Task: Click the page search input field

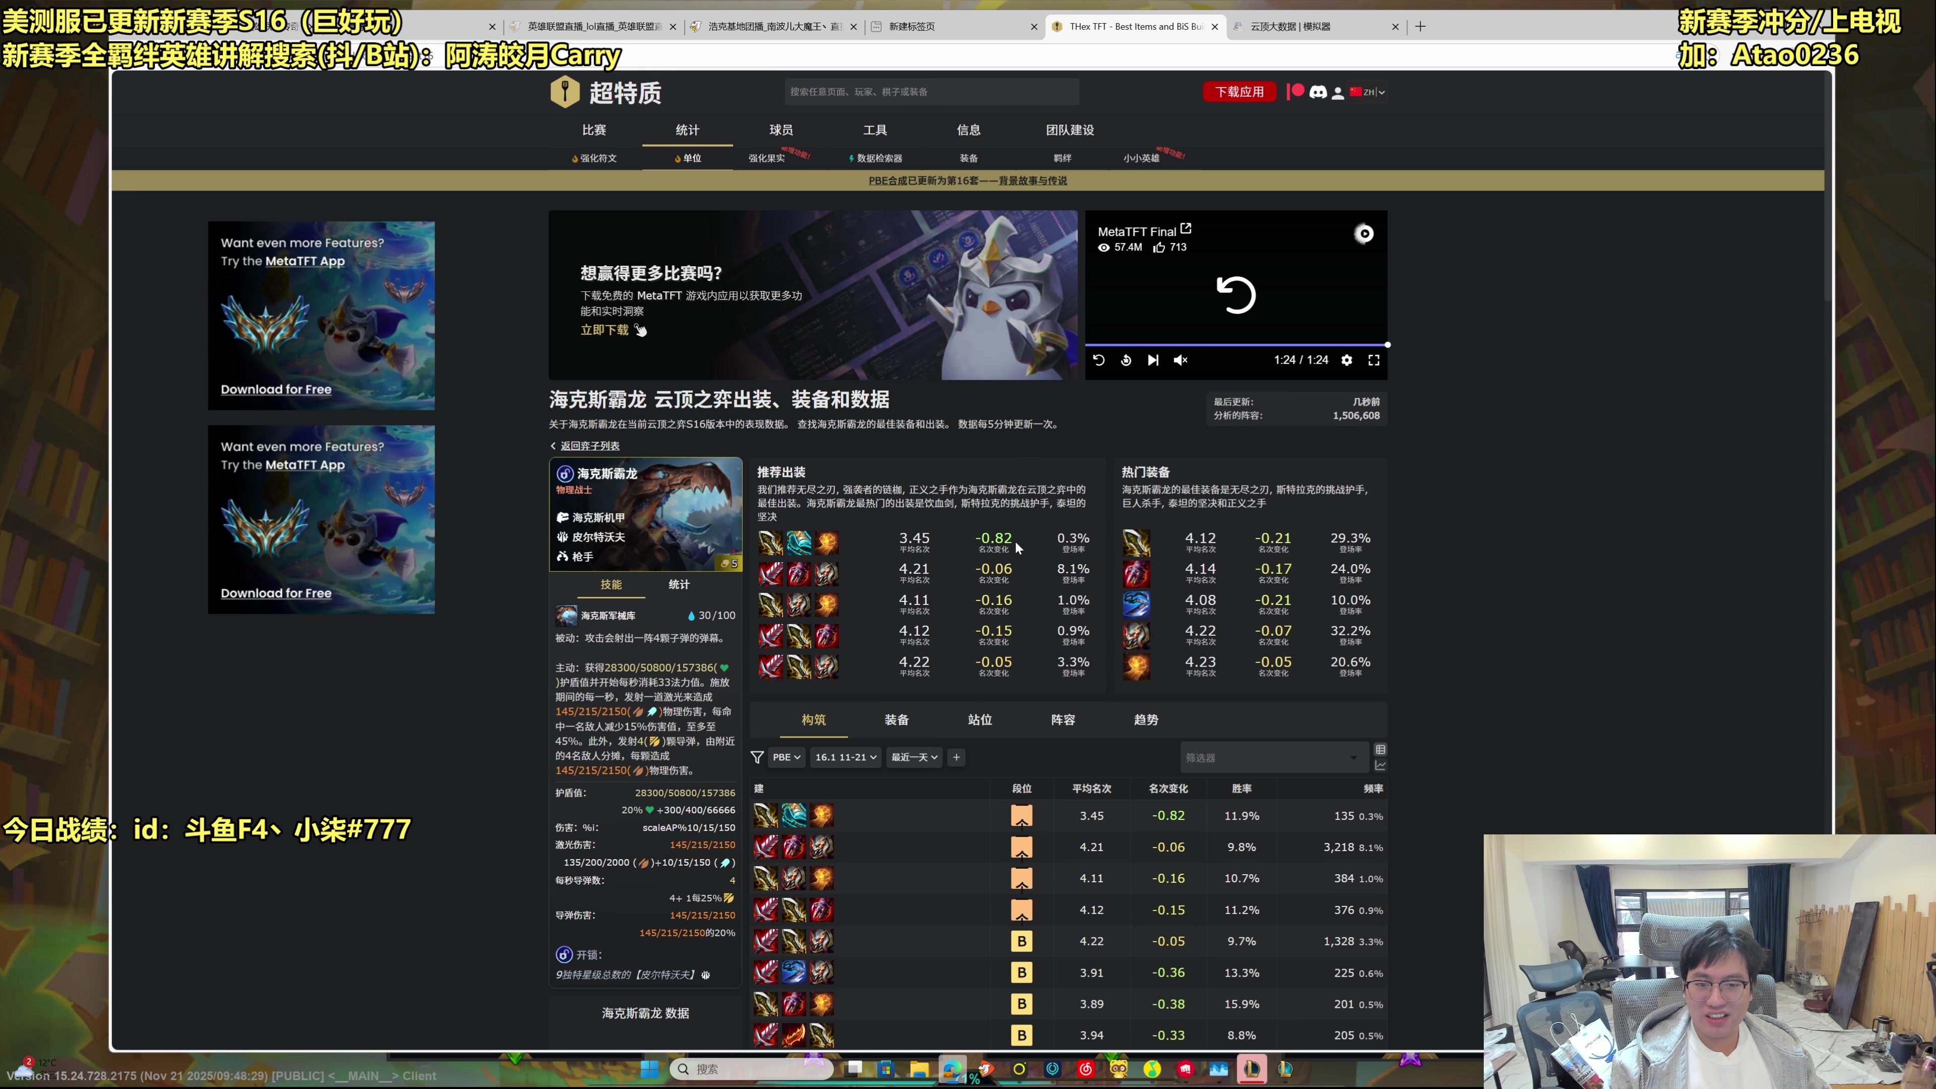Action: coord(930,91)
